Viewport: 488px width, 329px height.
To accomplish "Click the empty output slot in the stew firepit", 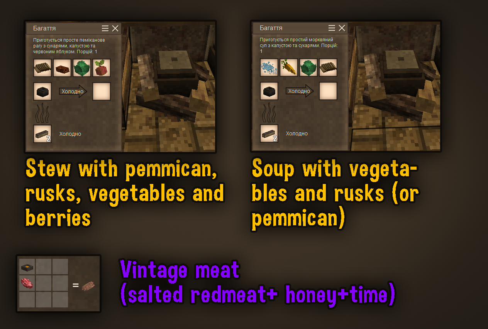I will [x=102, y=91].
